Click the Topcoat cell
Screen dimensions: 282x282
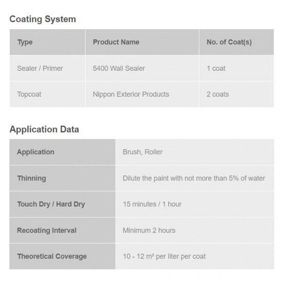coord(48,94)
